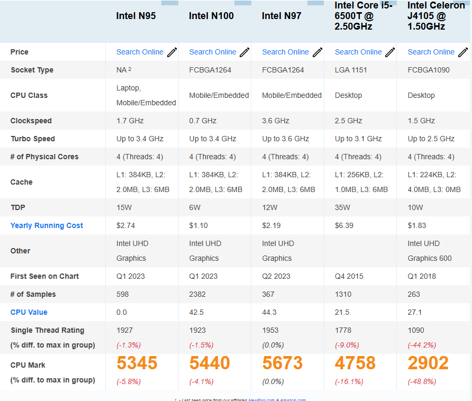Click the pencil icon in the Celeron J4105 price cell

463,52
